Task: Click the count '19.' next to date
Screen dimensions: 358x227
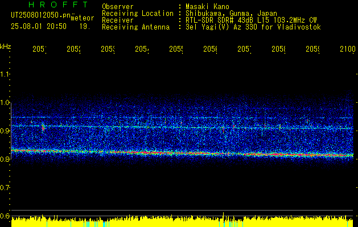Action: click(x=85, y=27)
